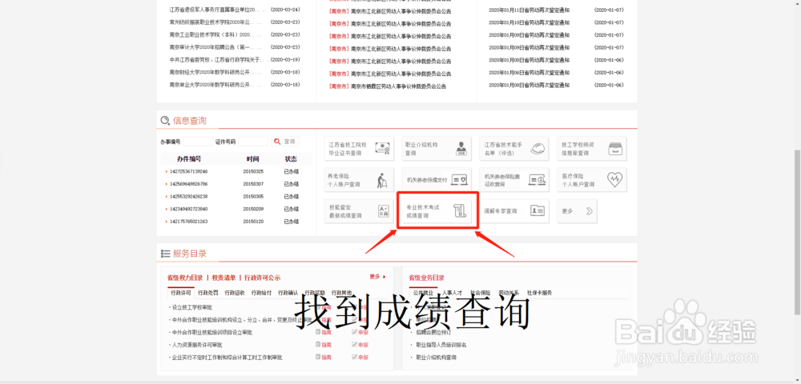Click the heartbeat icon on 医疗保险个人账户查询
The image size is (801, 384).
click(x=614, y=179)
